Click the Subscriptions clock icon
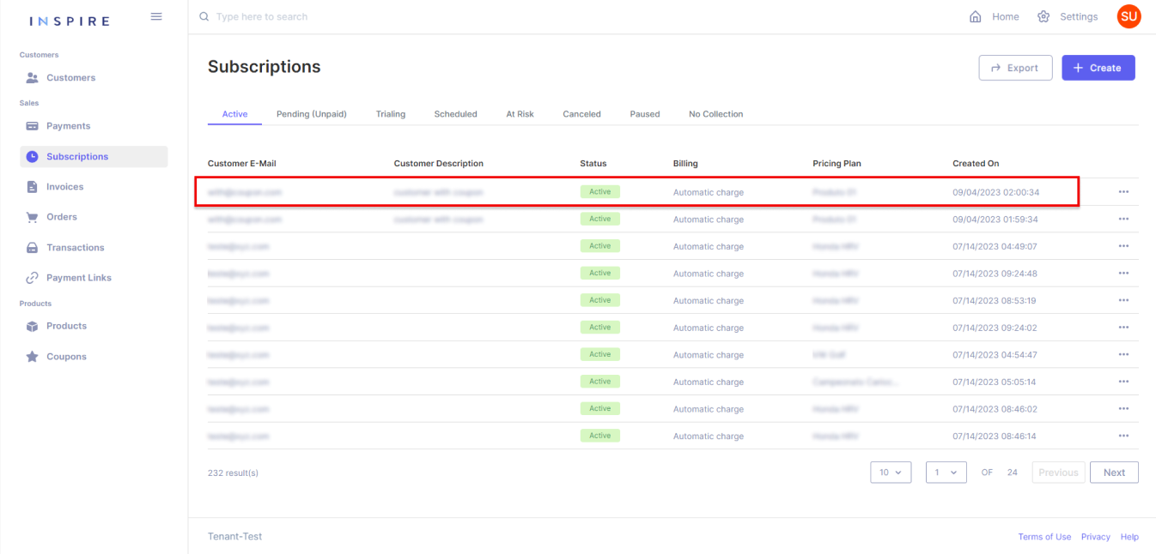This screenshot has width=1156, height=554. (32, 157)
